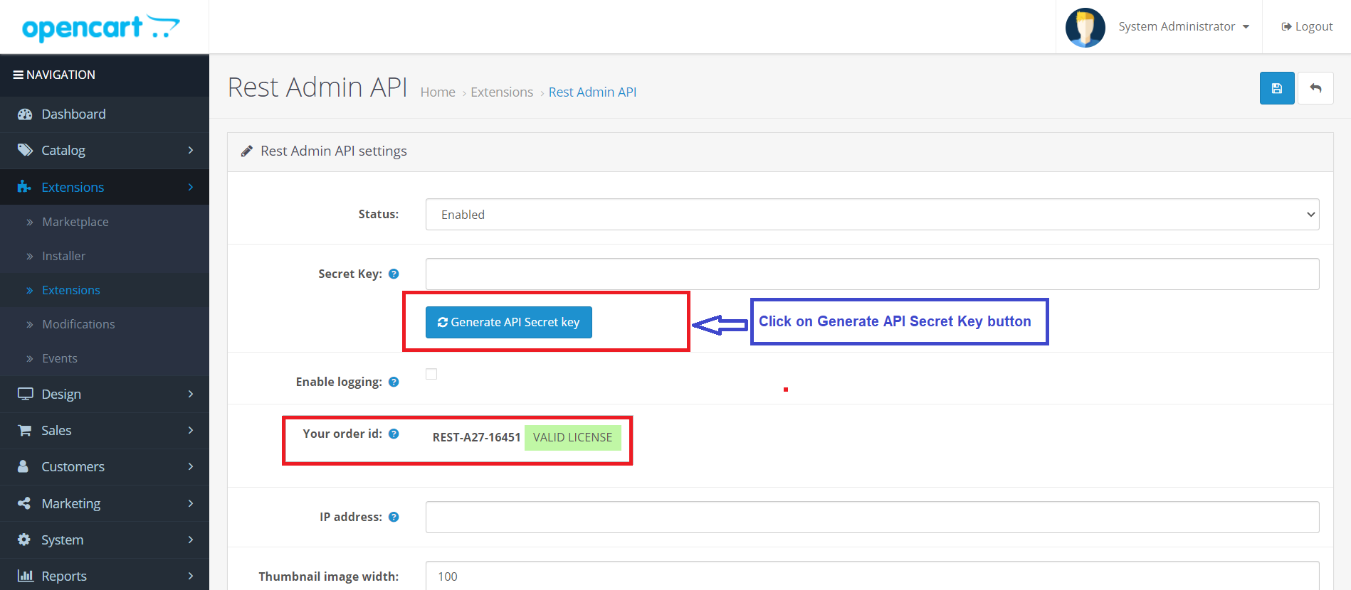Expand the Design menu chevron
1351x590 pixels.
[x=191, y=394]
